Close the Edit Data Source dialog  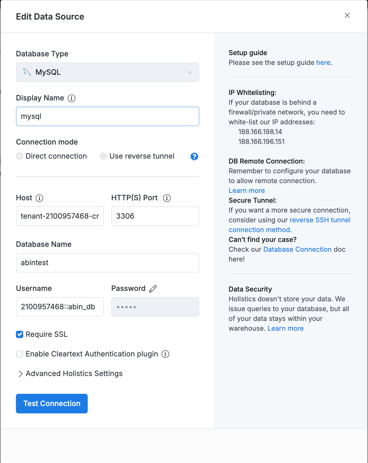(347, 15)
